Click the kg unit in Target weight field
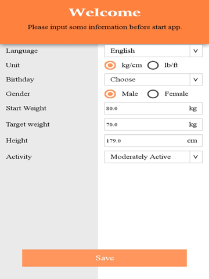The image size is (209, 279). (x=193, y=124)
